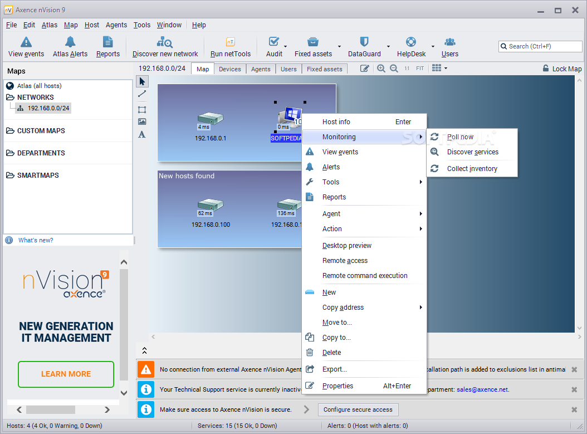Fit map to window with FIT

pos(420,69)
